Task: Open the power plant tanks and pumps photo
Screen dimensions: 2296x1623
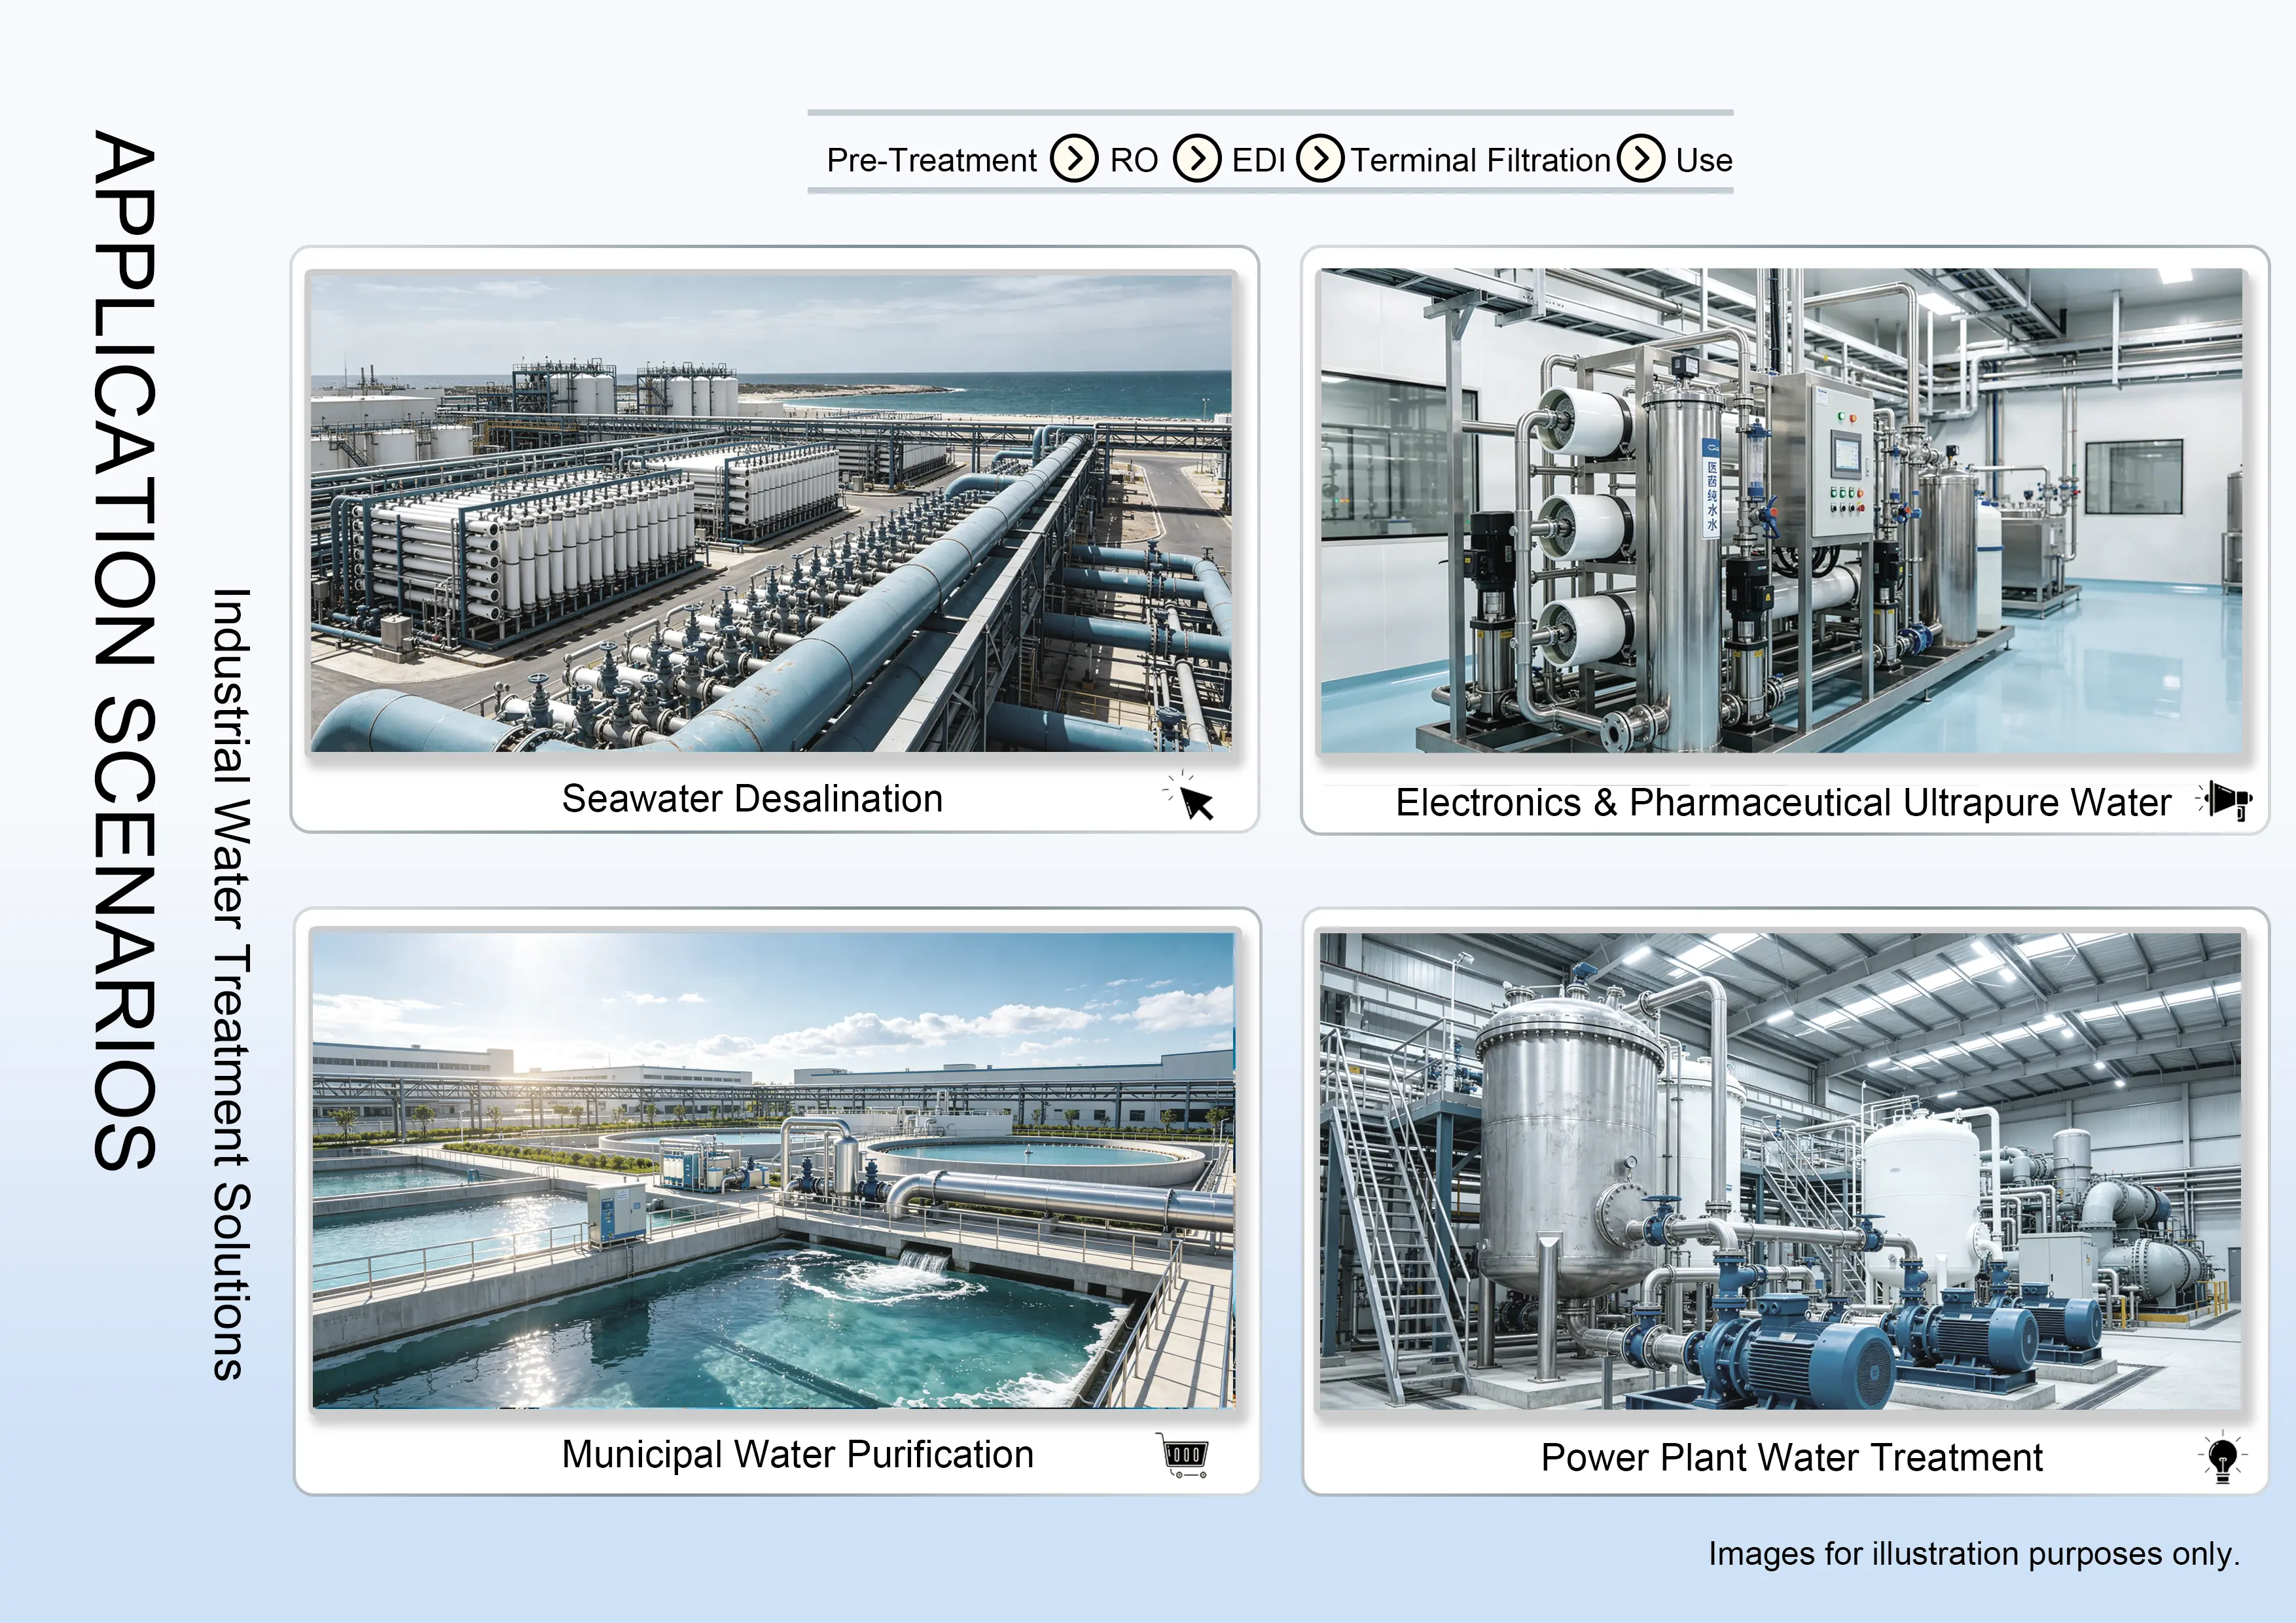Action: click(x=1780, y=1170)
